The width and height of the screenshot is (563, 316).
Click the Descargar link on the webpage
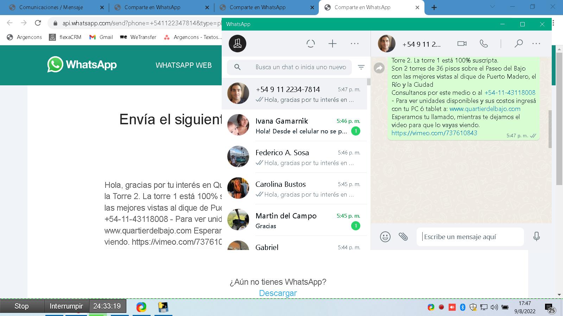pos(278,293)
